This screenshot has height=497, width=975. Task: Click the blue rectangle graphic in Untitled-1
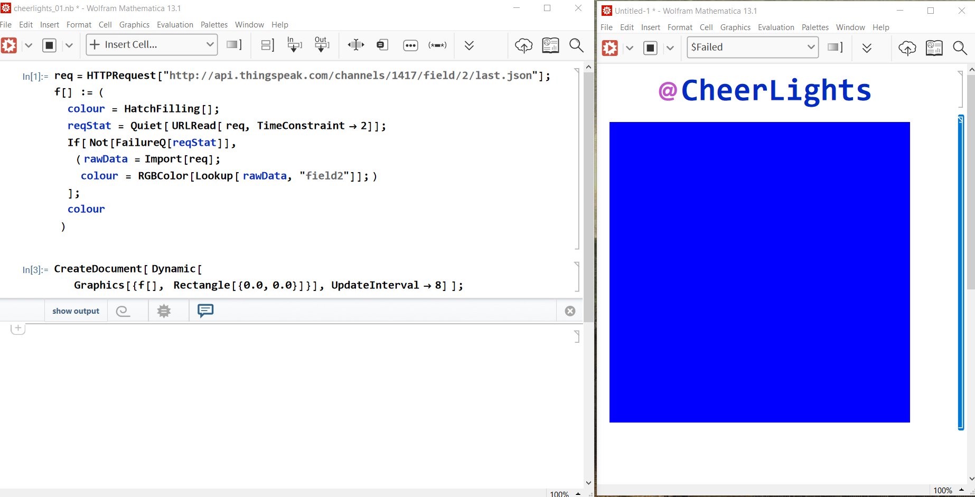(760, 272)
